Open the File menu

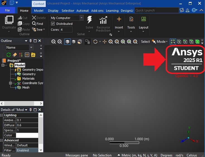click(8, 10)
